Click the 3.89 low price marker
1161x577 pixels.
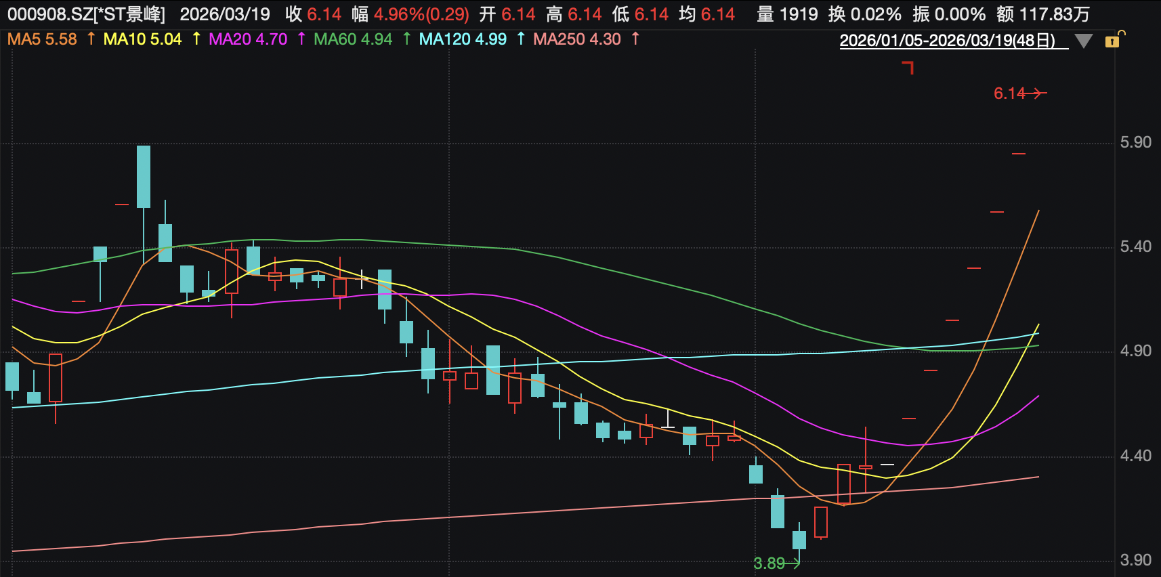point(769,563)
